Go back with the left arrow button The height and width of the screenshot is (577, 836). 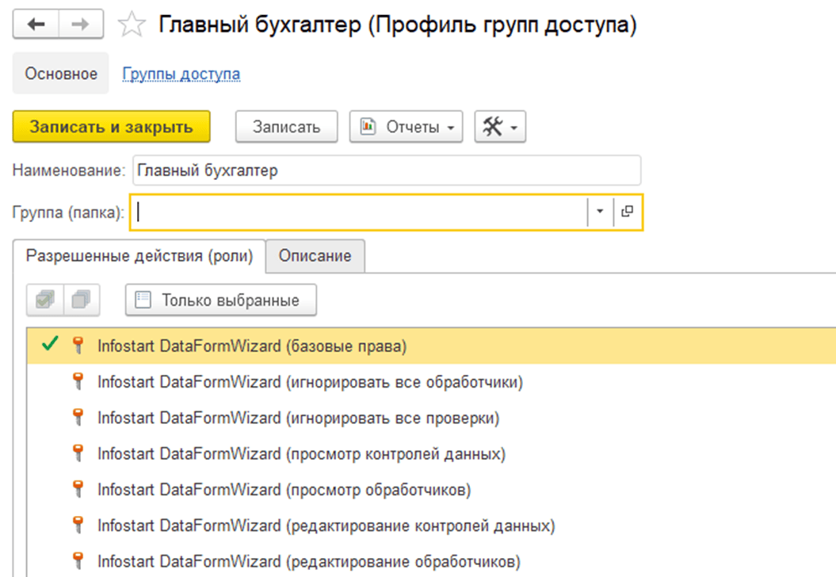pos(36,25)
